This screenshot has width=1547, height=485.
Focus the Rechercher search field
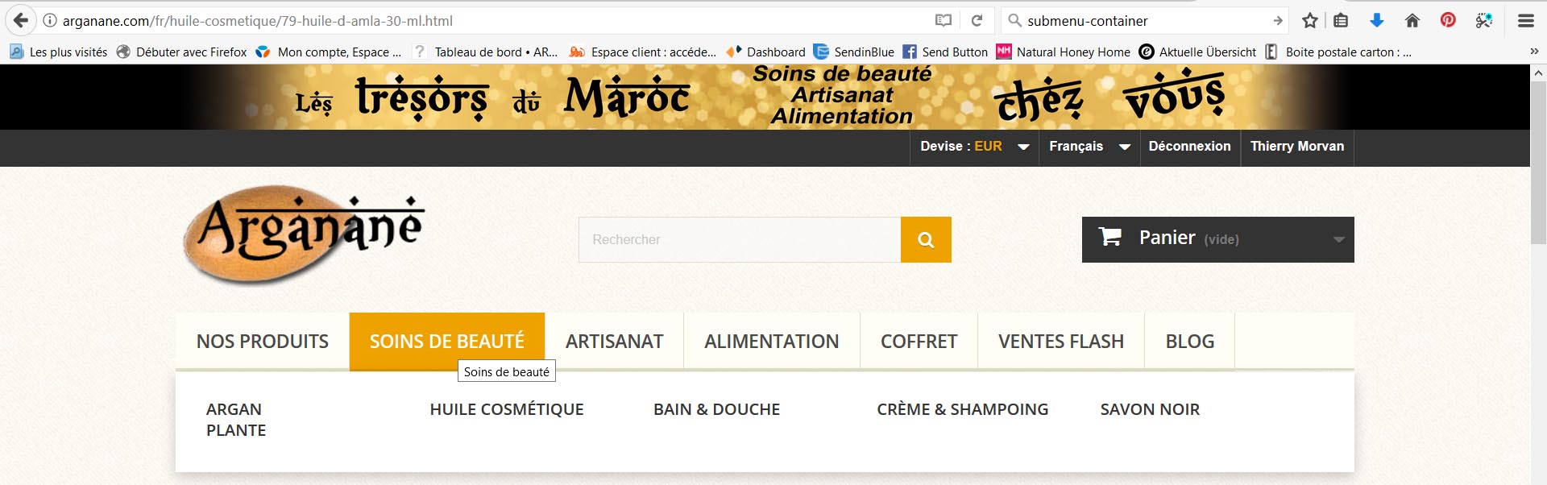(740, 239)
